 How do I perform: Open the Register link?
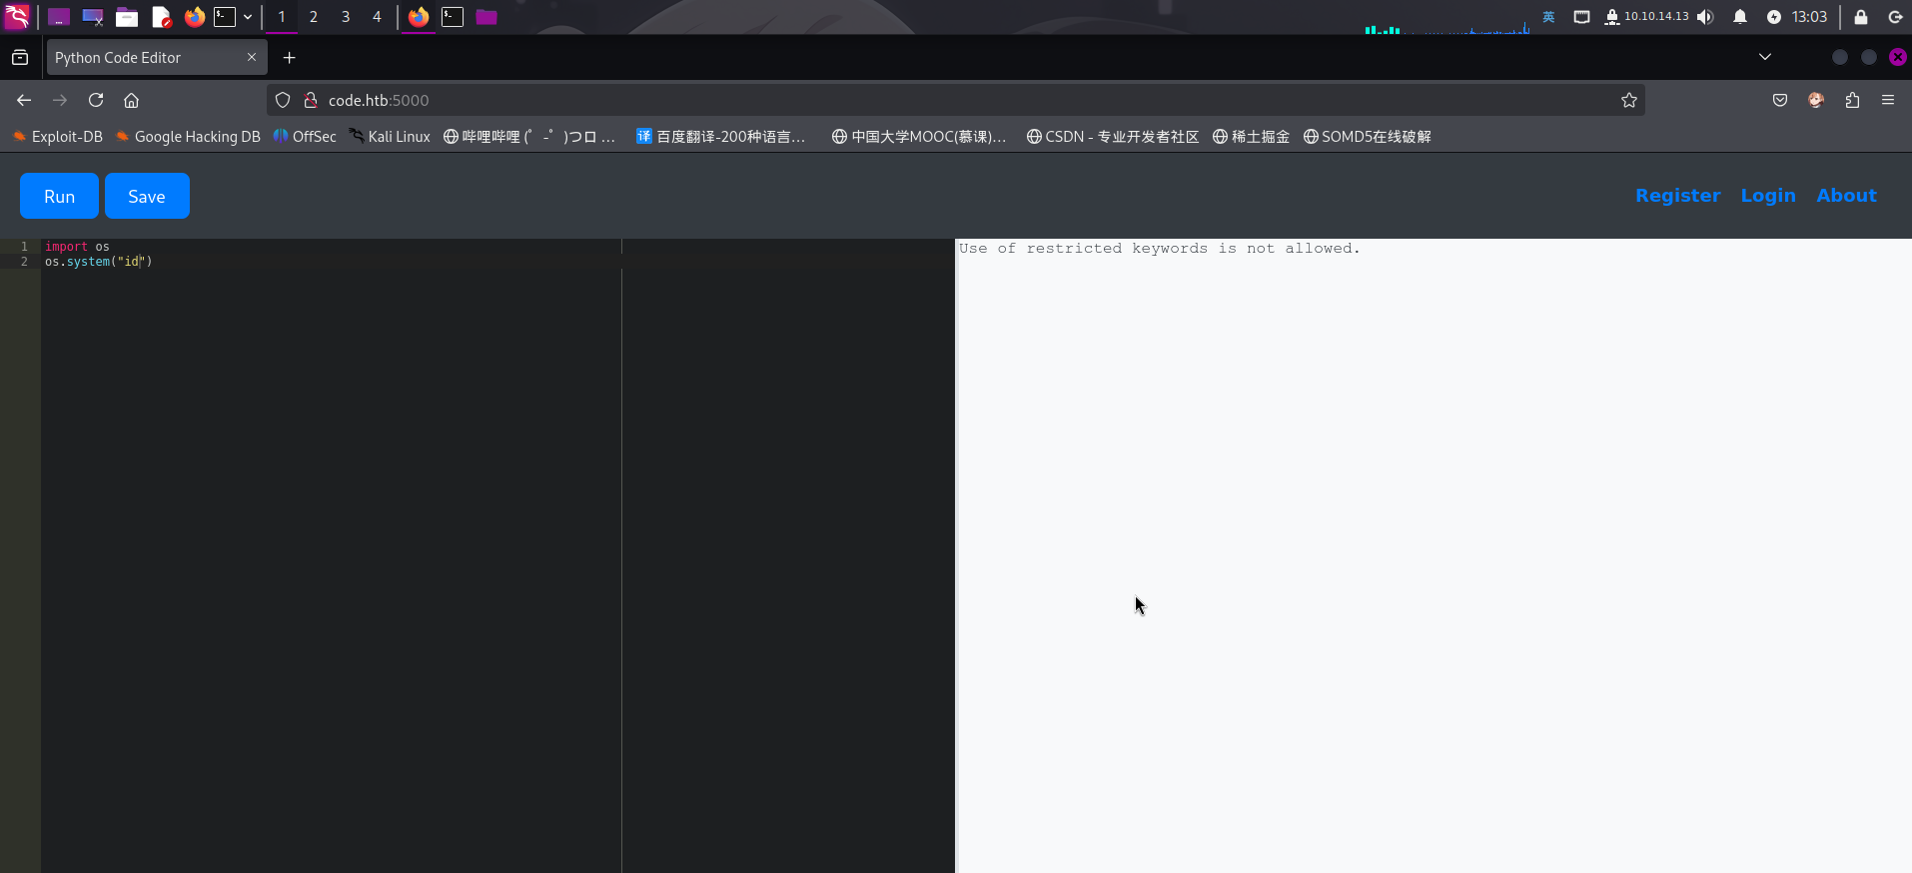tap(1678, 196)
